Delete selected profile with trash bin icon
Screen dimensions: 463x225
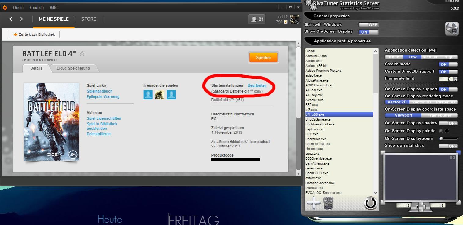(328, 203)
